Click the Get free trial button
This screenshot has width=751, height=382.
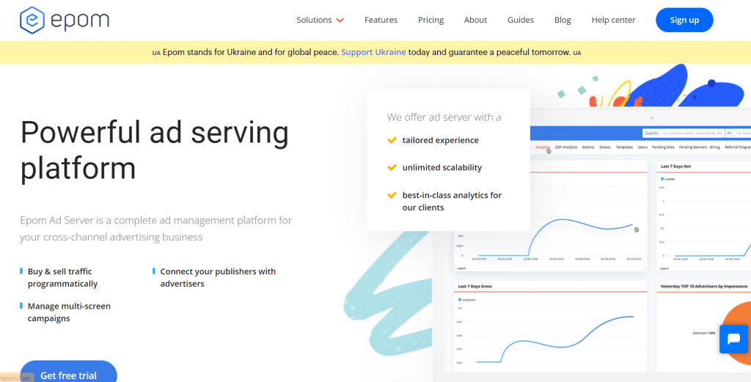coord(68,373)
